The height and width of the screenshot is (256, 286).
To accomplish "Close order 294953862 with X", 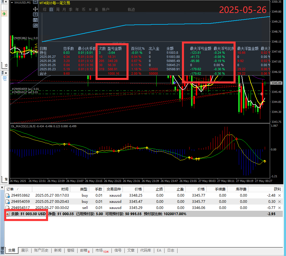I will tap(280, 195).
